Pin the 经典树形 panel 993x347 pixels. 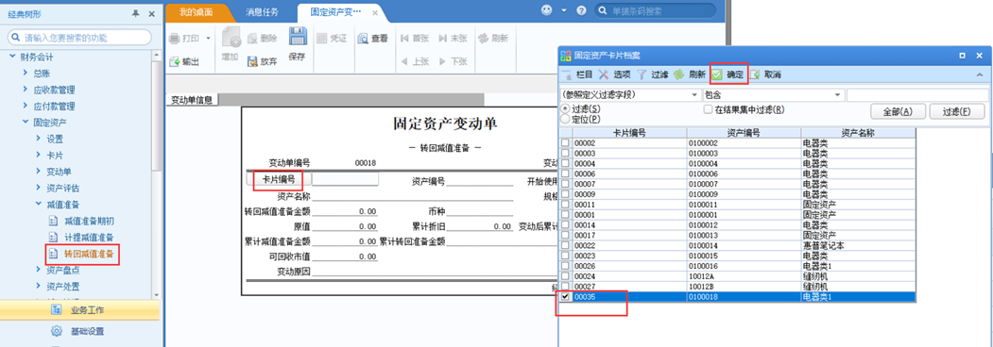[135, 13]
